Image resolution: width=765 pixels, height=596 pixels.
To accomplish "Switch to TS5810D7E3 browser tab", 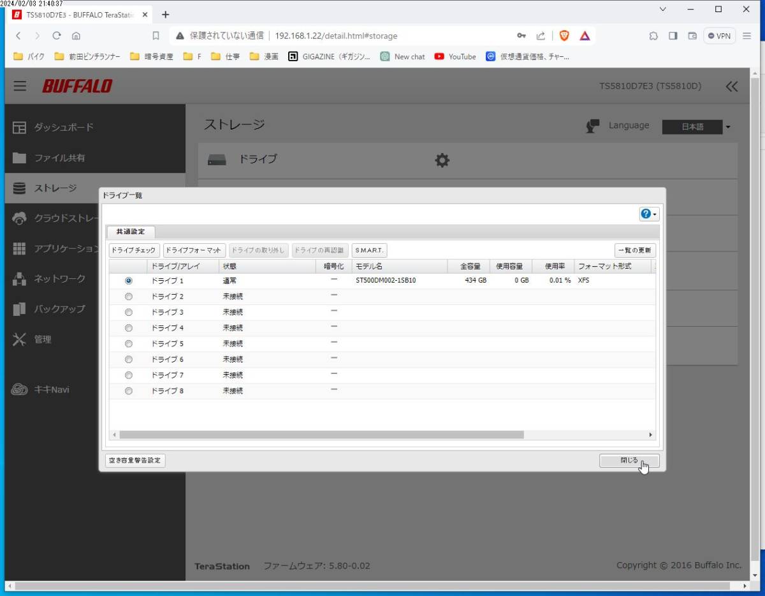I will click(x=80, y=14).
